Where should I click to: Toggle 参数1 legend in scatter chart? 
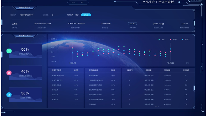(162, 39)
